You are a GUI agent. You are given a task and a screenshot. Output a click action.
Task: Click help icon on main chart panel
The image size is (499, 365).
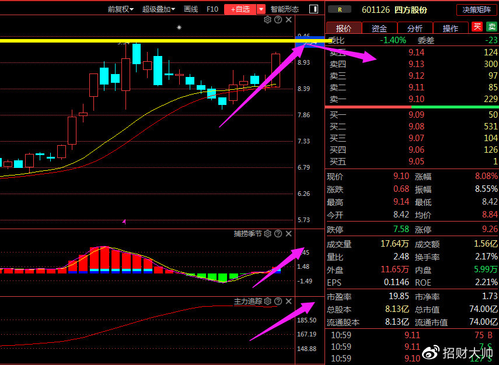point(278,20)
